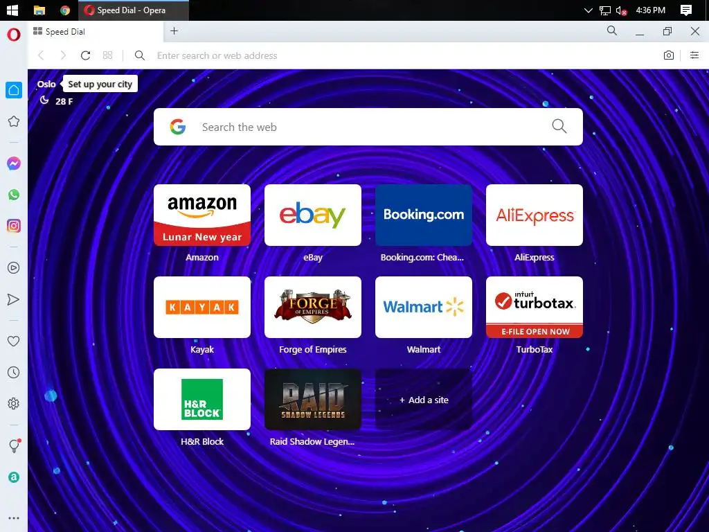709x532 pixels.
Task: Open a new tab with plus button
Action: pyautogui.click(x=174, y=30)
